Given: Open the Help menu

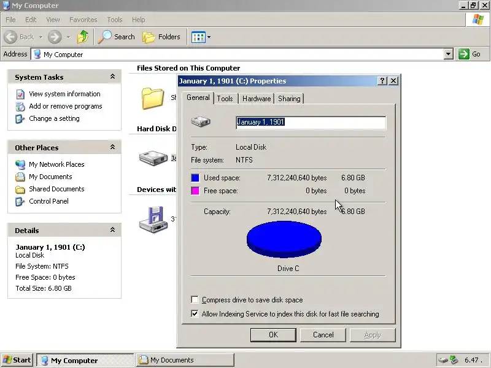Looking at the screenshot, I should [x=139, y=20].
